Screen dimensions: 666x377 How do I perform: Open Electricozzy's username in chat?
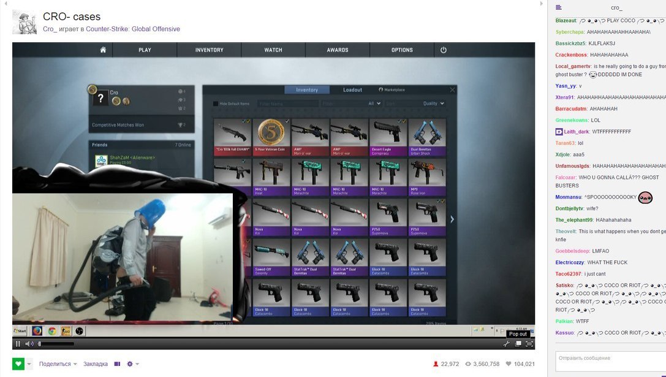tap(570, 262)
